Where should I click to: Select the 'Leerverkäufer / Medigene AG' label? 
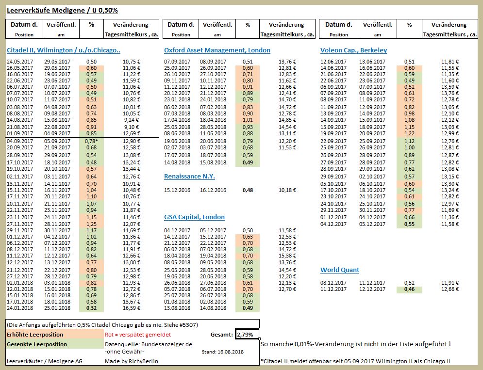(x=45, y=361)
